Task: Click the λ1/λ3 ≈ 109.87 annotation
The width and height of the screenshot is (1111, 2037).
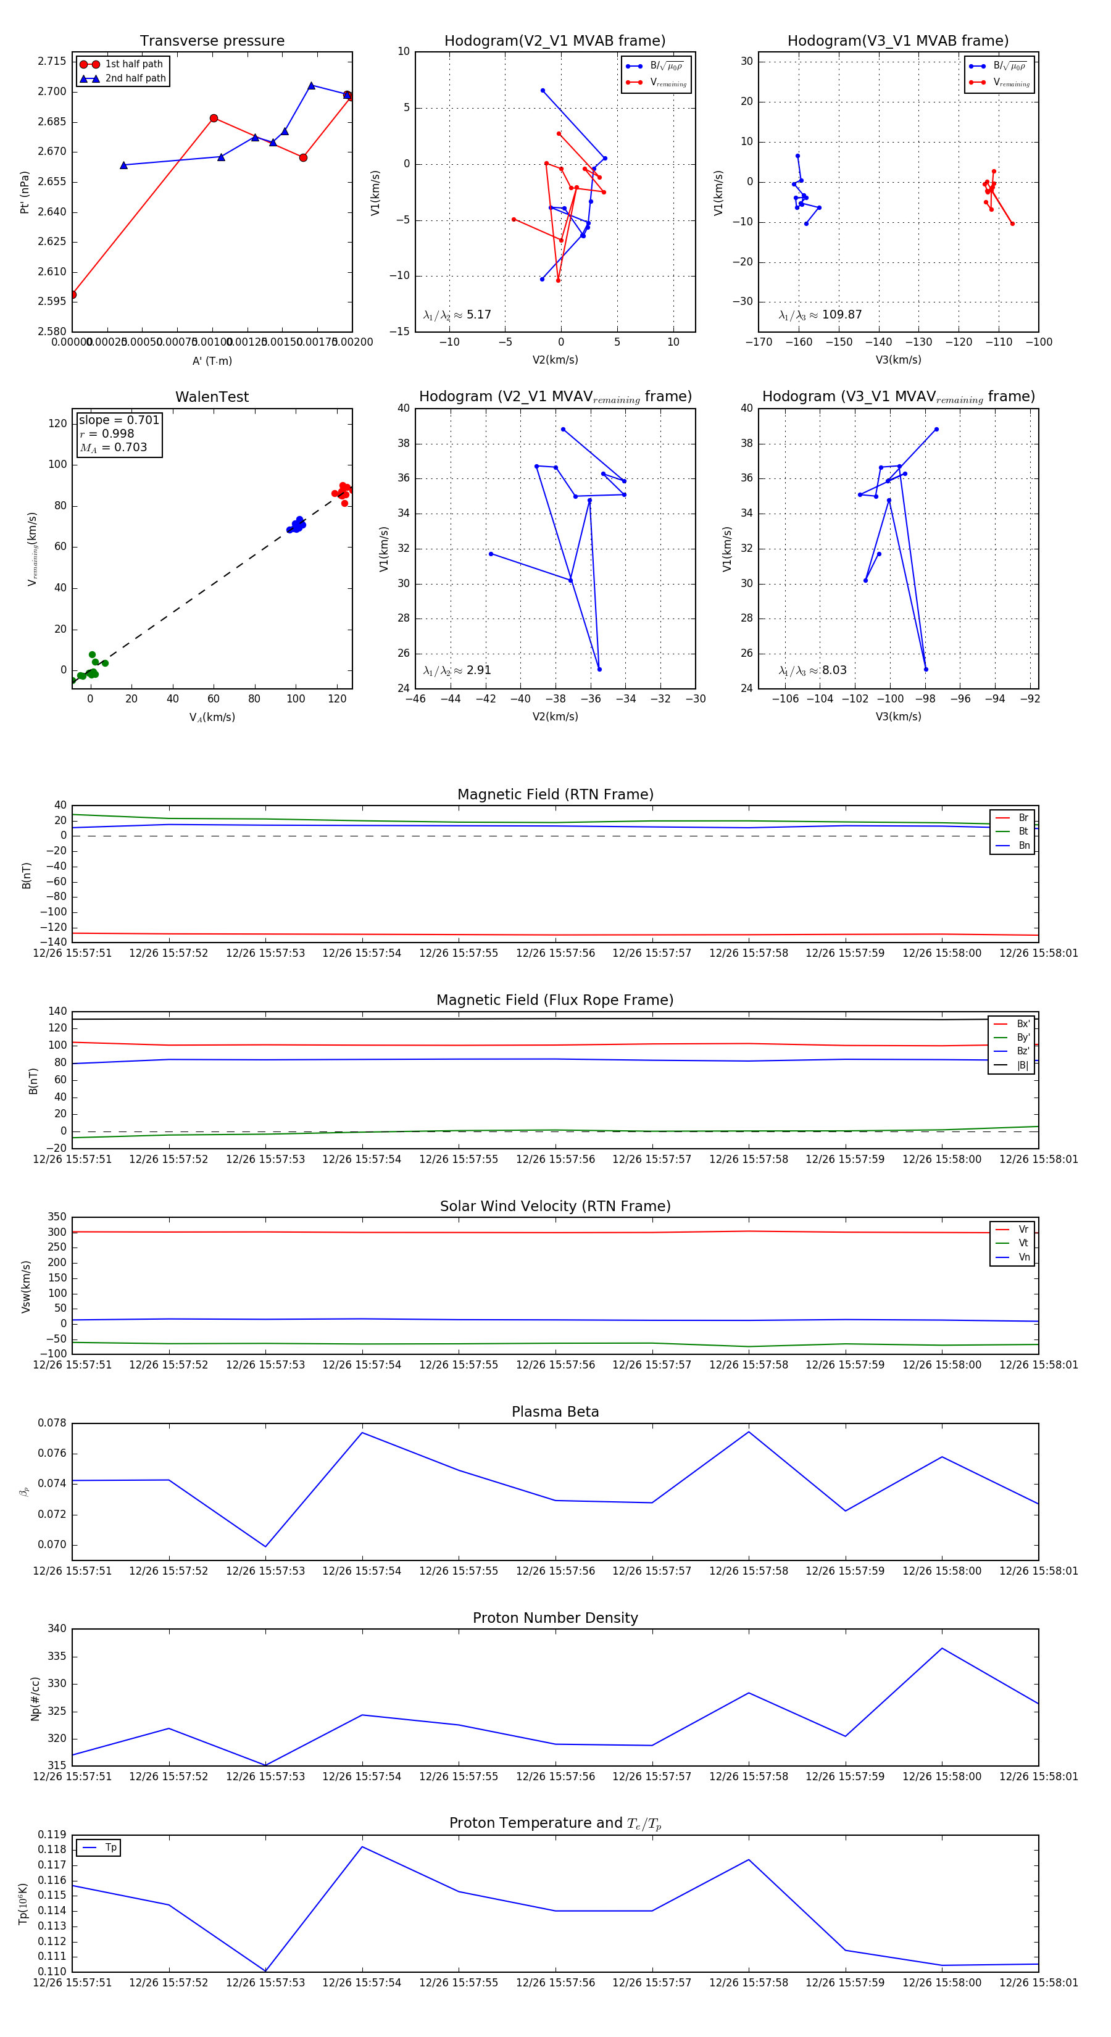Action: [820, 315]
